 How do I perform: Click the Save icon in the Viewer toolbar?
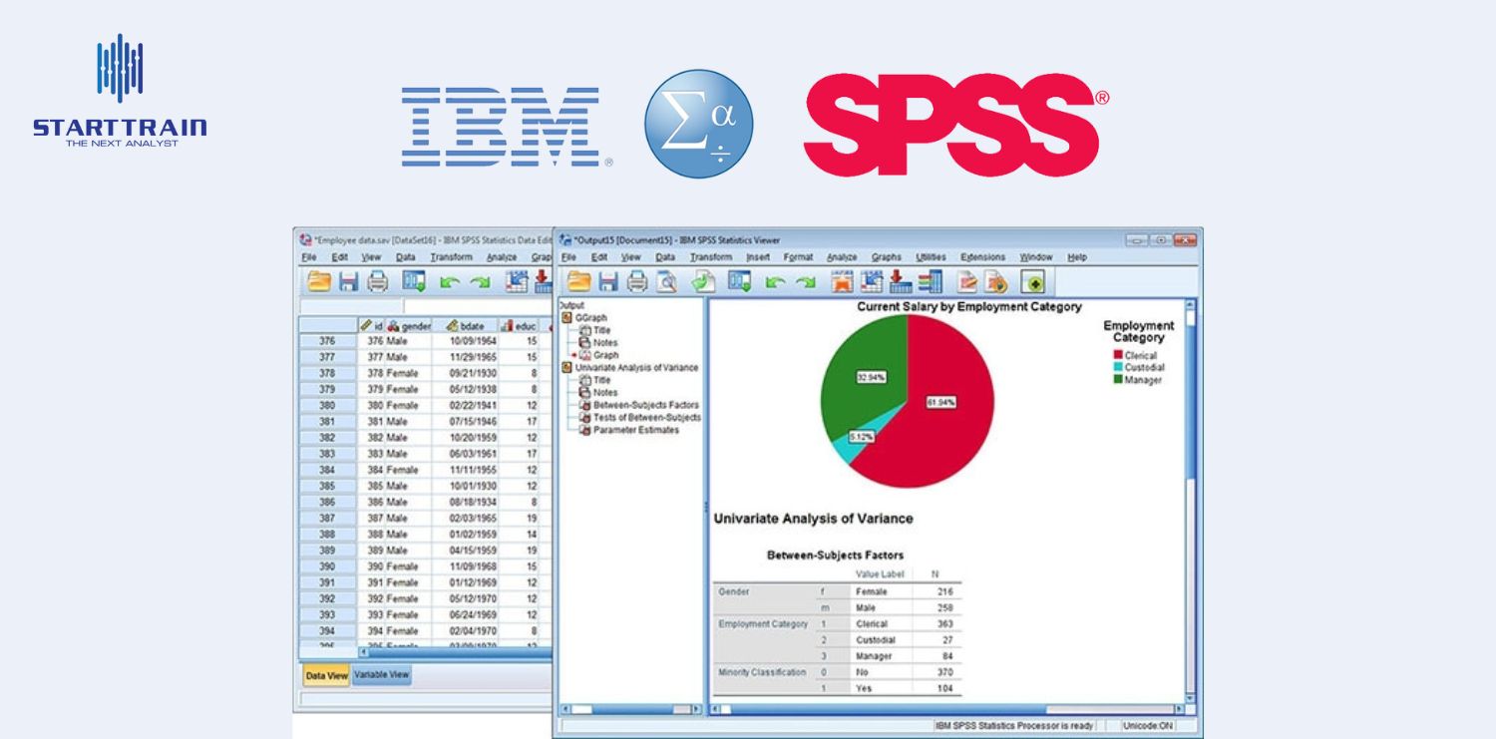click(x=608, y=282)
